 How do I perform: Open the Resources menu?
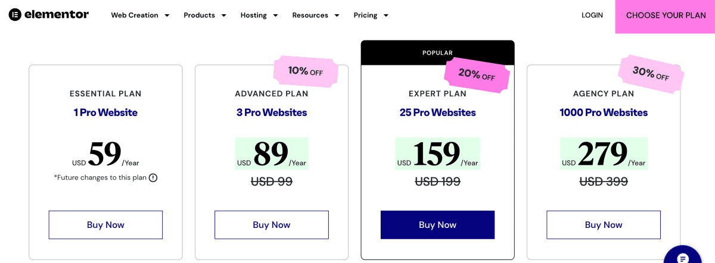click(315, 15)
